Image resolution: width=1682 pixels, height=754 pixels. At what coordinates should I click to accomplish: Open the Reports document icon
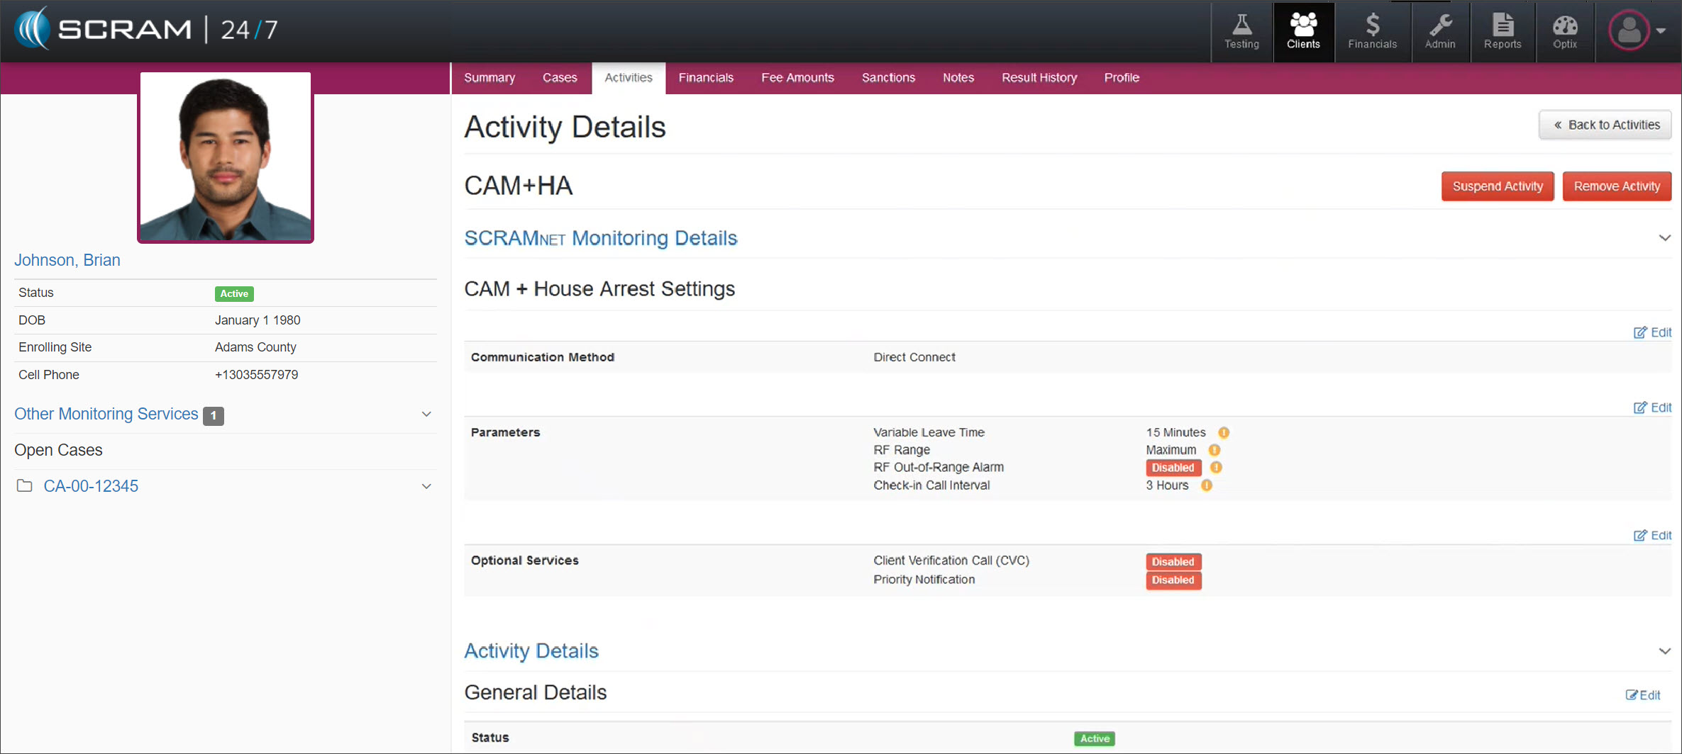click(1503, 26)
